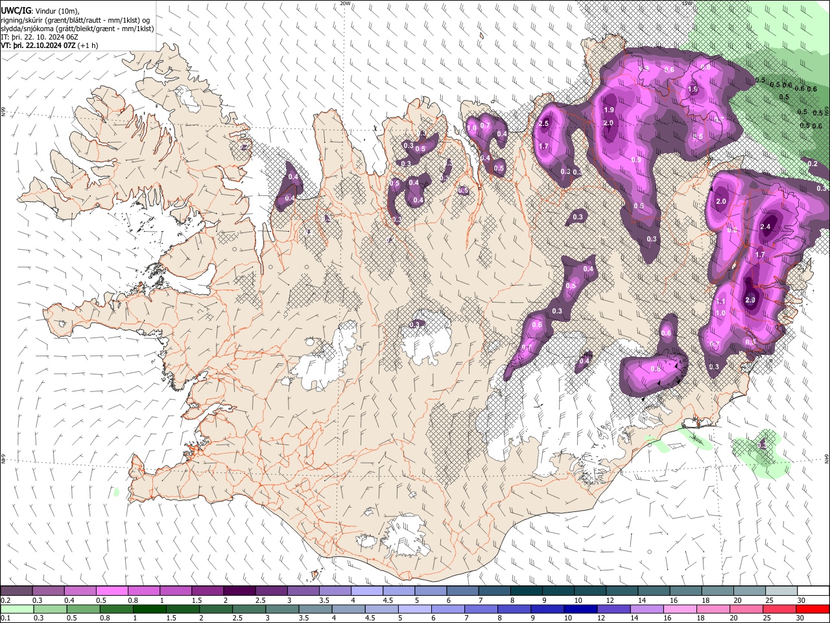Click the "rigning/skúrir" description line

[77, 20]
